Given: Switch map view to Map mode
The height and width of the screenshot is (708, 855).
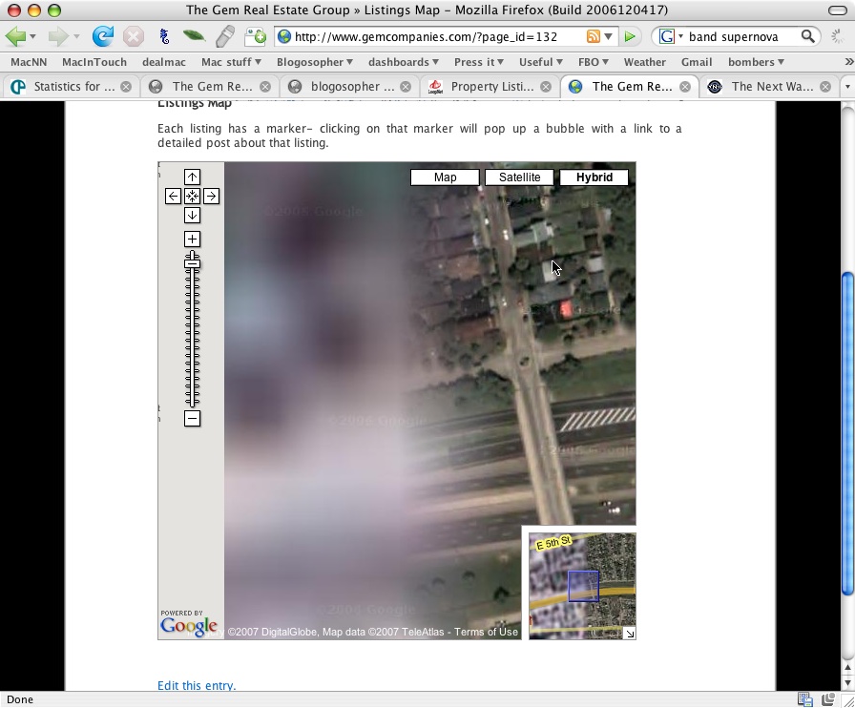Looking at the screenshot, I should click(x=445, y=177).
